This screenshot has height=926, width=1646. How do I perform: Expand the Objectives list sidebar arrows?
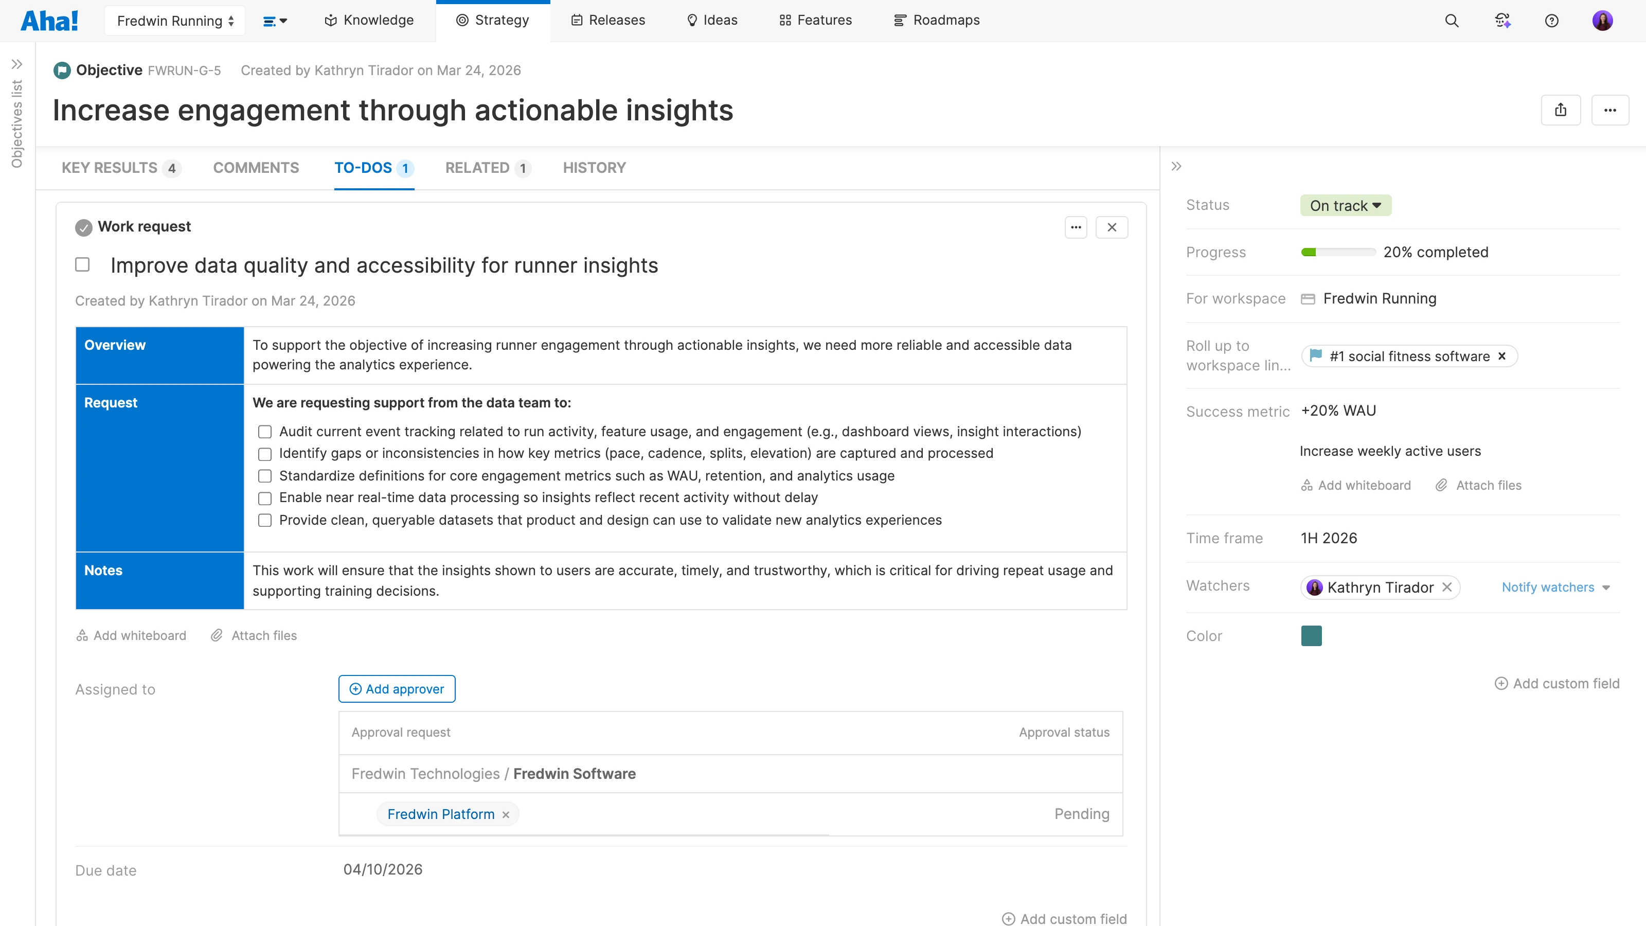tap(17, 64)
